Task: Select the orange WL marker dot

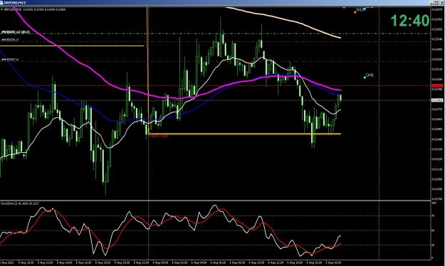Action: pos(355,12)
